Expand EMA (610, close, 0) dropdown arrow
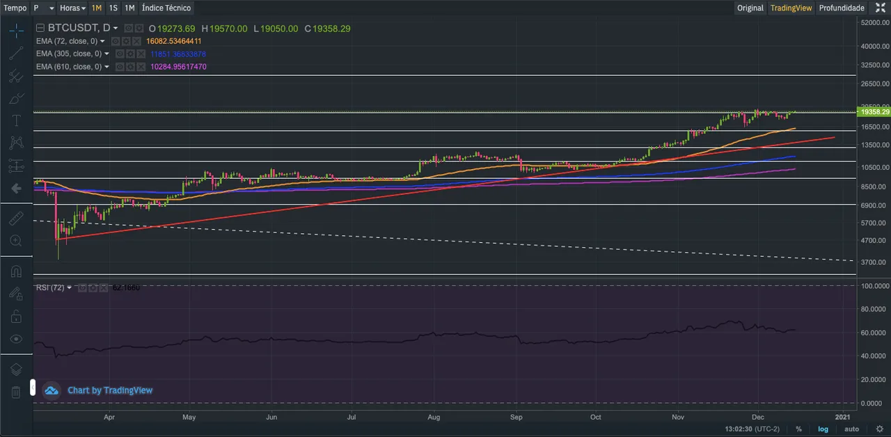891x437 pixels. point(107,67)
